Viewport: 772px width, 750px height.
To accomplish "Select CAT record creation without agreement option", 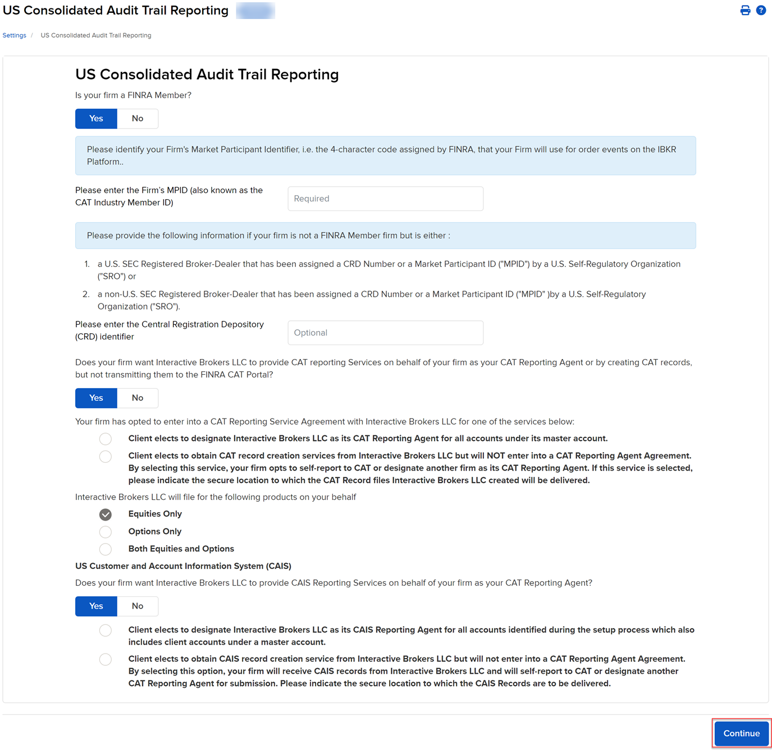I will point(105,457).
